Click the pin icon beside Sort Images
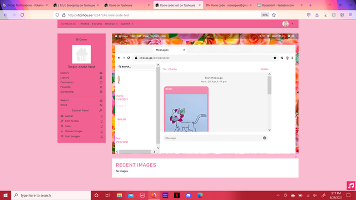Viewport: 356px width, 200px height. click(101, 137)
